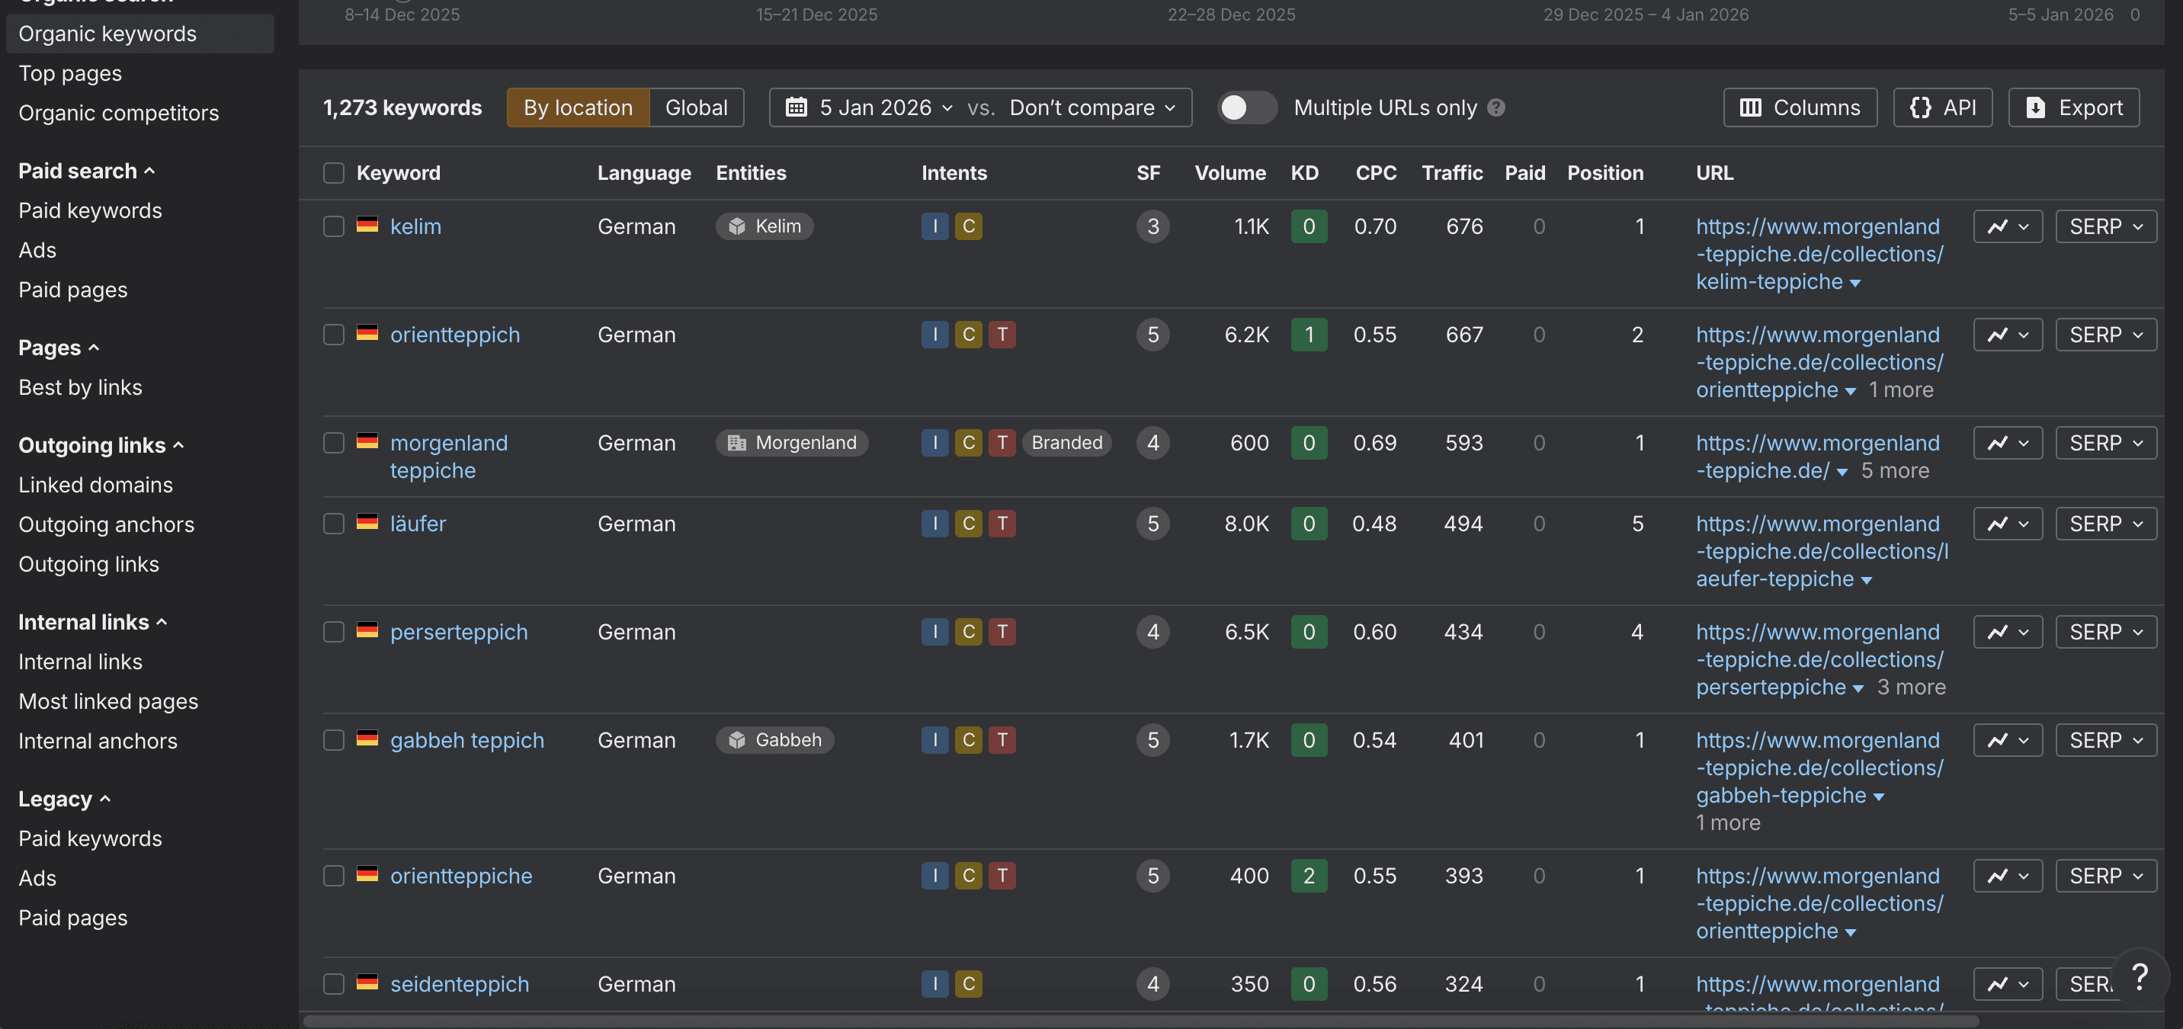Check the select-all checkbox in the Keyword header
Viewport: 2183px width, 1029px height.
(333, 173)
